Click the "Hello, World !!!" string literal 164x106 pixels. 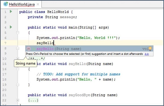(96, 38)
